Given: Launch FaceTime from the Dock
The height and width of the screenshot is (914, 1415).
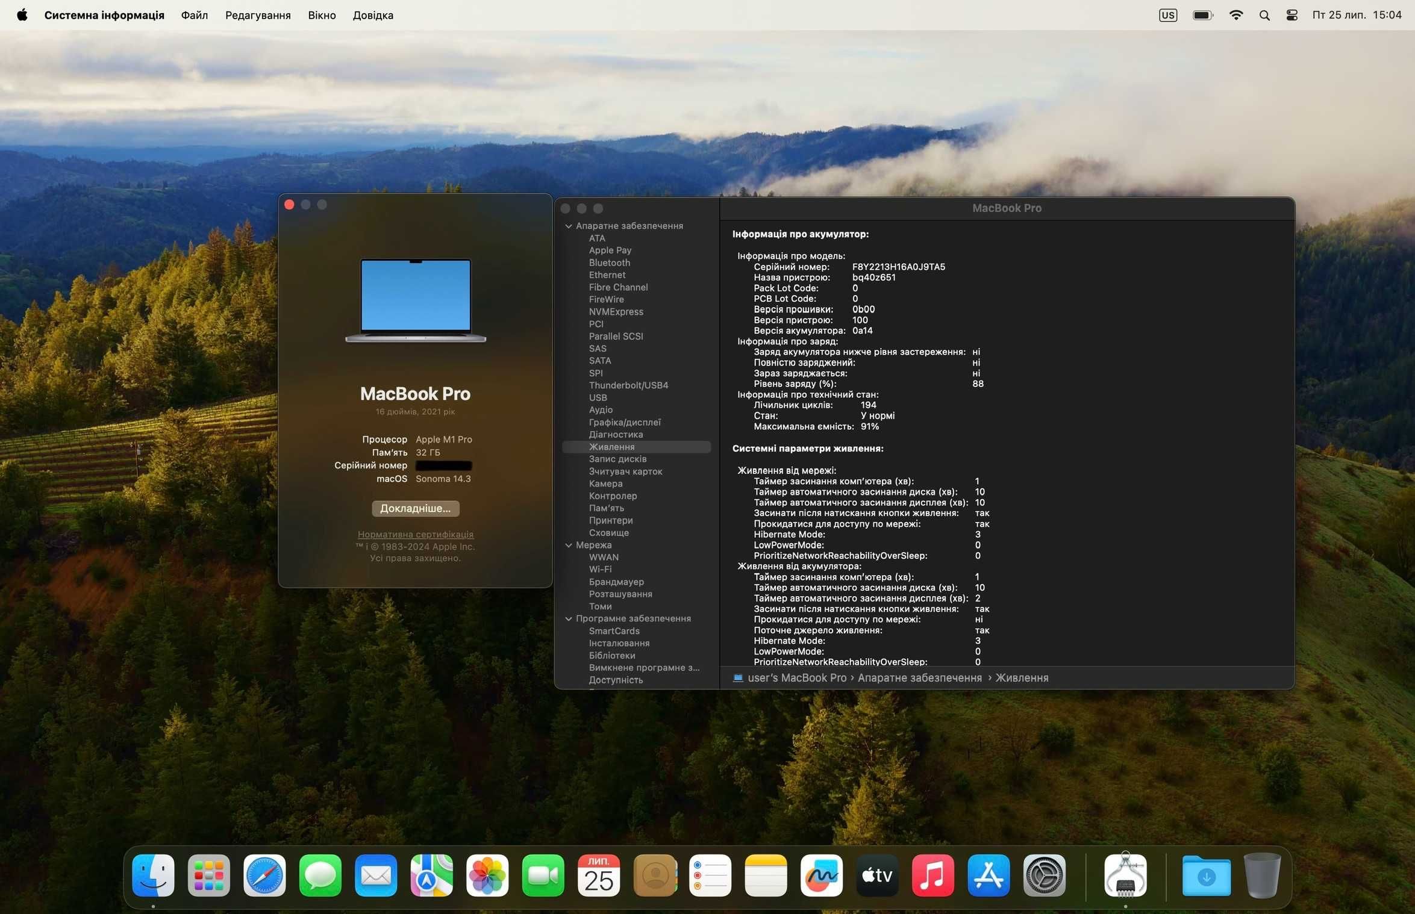Looking at the screenshot, I should (543, 875).
